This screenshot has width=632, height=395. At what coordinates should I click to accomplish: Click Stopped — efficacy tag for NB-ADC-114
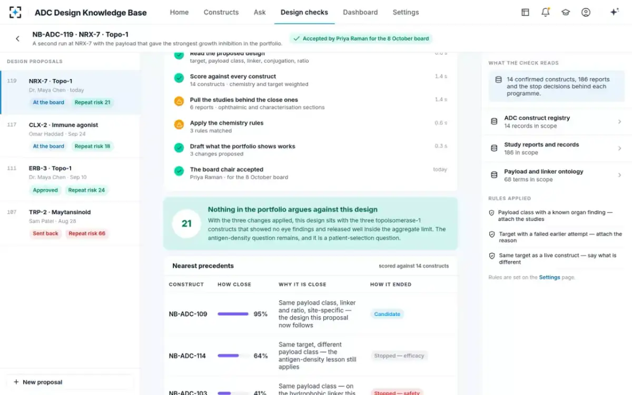point(399,355)
